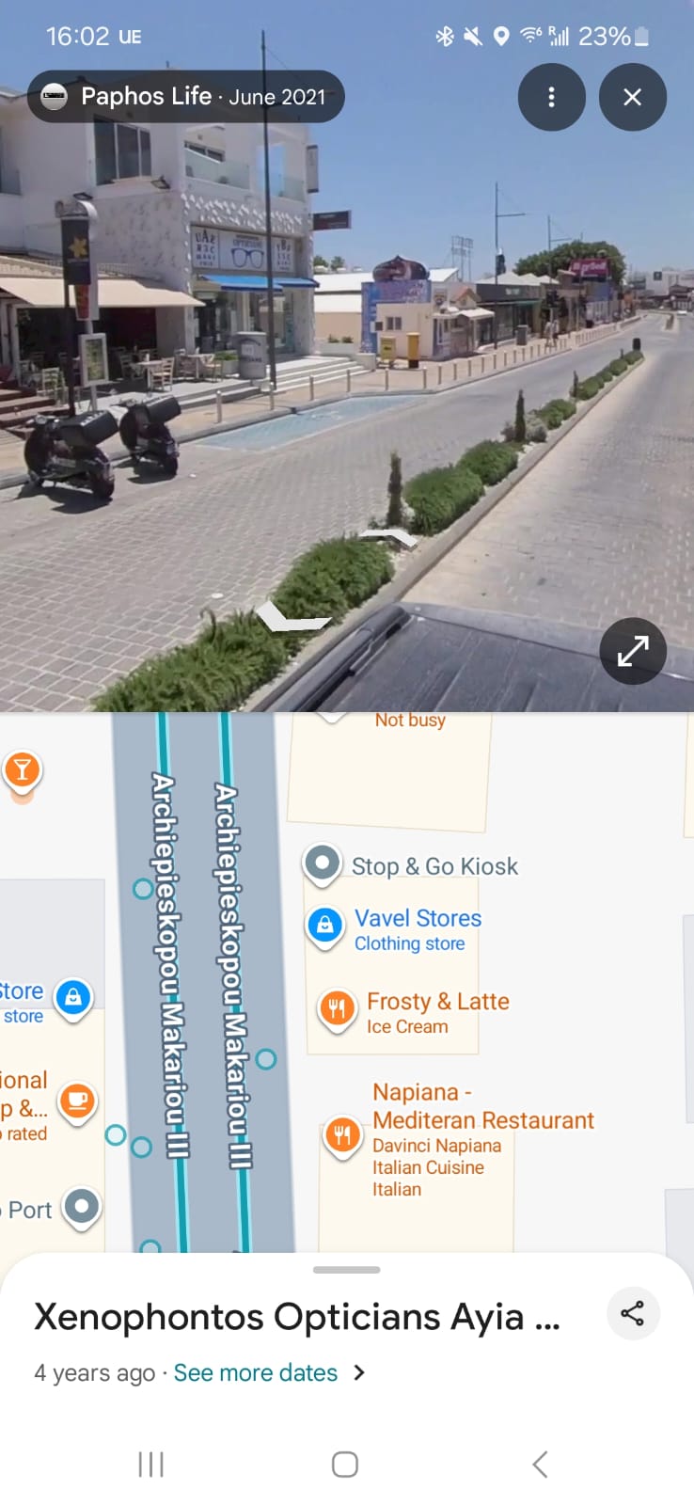Move backward using the lower Street View arrow
Viewport: 694px width, 1505px height.
click(292, 618)
